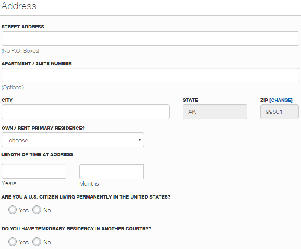The height and width of the screenshot is (249, 301).
Task: Select the disabled State field showing AK
Action: (x=215, y=112)
